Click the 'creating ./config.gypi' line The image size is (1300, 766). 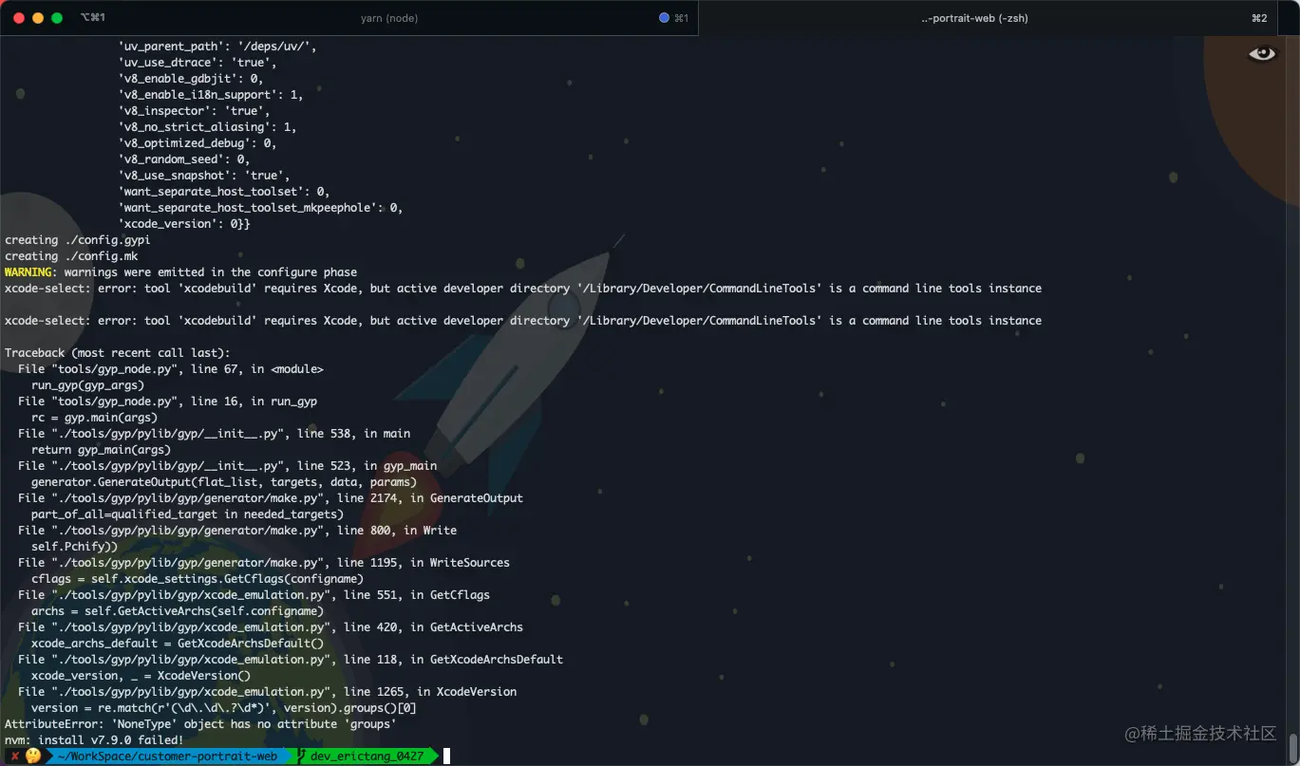click(78, 240)
